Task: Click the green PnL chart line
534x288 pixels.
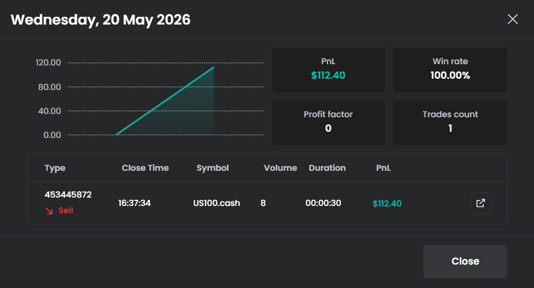Action: (165, 101)
